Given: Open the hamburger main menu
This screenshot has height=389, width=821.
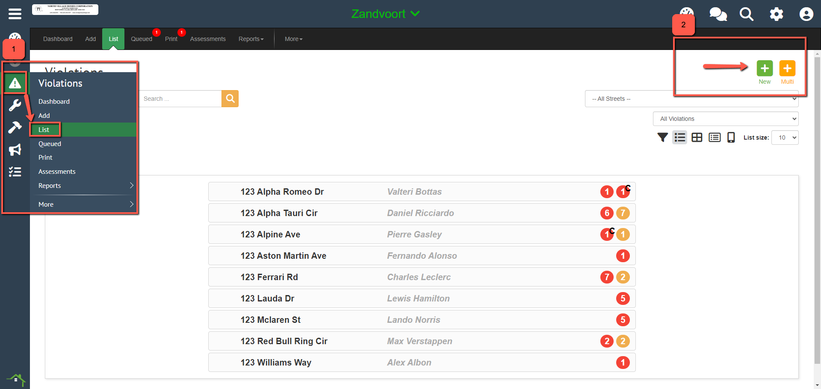Looking at the screenshot, I should 15,14.
